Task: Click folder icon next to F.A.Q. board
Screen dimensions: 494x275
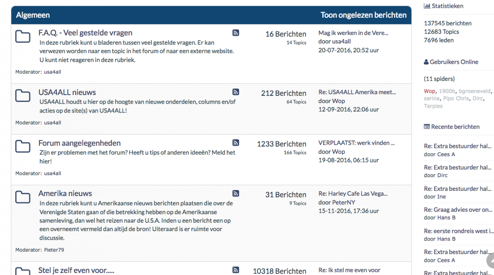Action: click(x=23, y=36)
